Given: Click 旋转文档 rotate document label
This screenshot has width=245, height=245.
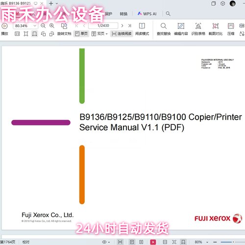Looking at the screenshot, I should pos(64,34).
